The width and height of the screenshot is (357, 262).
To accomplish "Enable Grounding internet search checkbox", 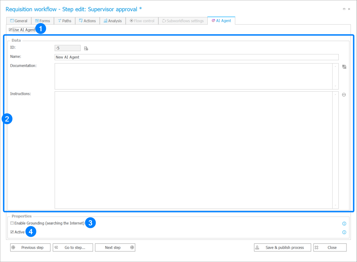I will click(x=12, y=223).
